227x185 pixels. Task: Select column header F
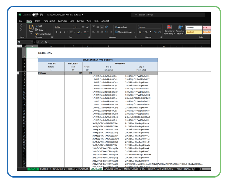[x=141, y=46]
